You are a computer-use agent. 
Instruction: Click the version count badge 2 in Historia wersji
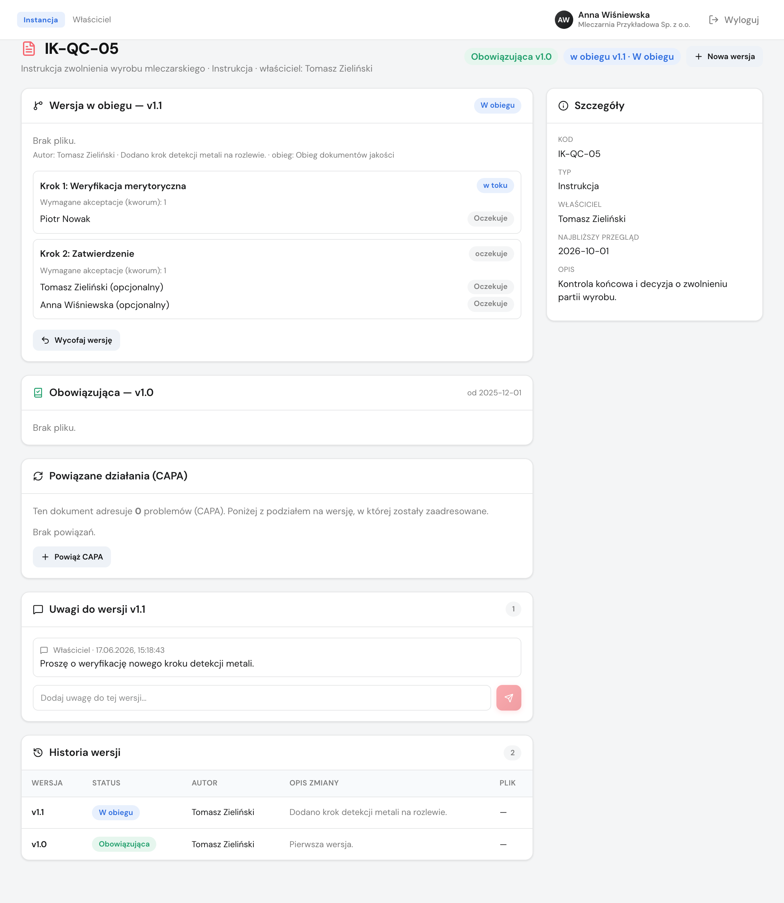pyautogui.click(x=512, y=753)
